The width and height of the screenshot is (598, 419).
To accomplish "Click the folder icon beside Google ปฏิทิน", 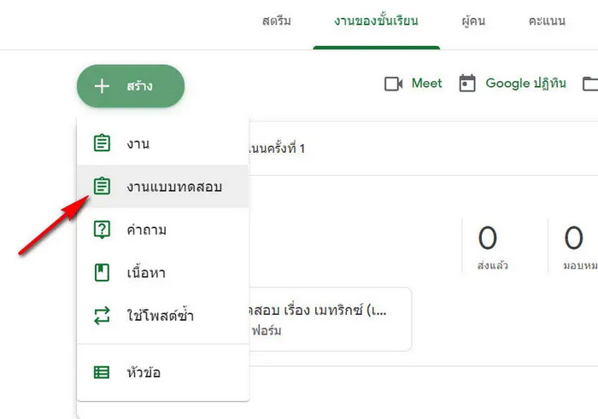I will [x=589, y=84].
